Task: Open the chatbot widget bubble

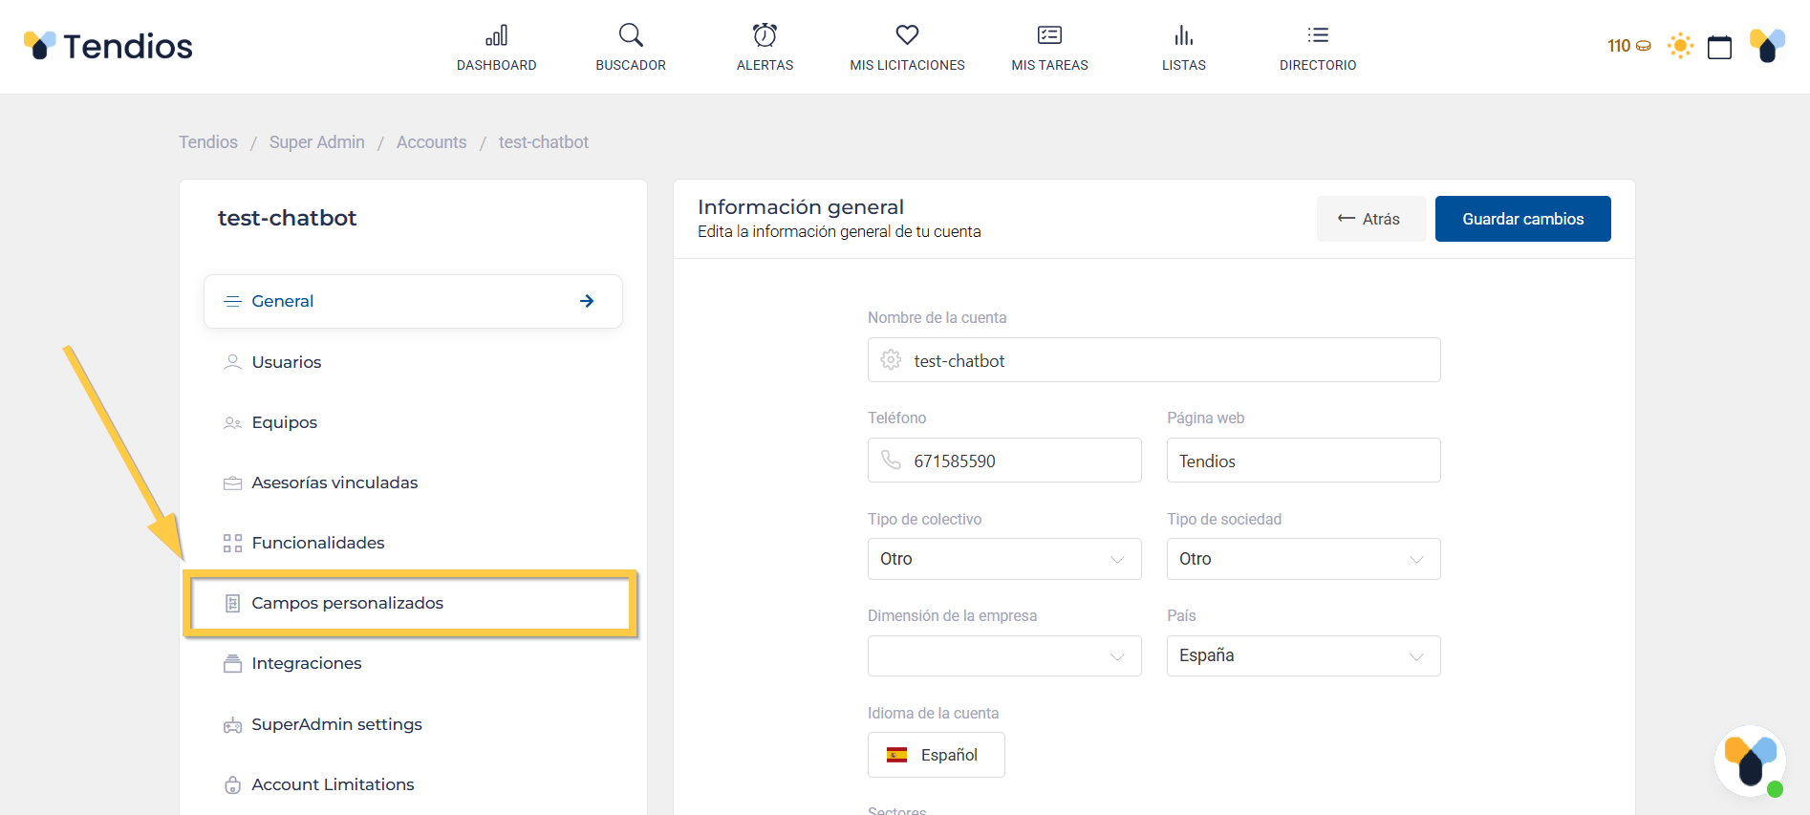Action: 1750,761
